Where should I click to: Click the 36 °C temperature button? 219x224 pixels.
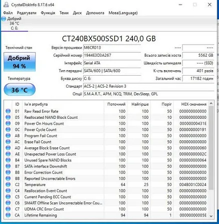pyautogui.click(x=20, y=90)
